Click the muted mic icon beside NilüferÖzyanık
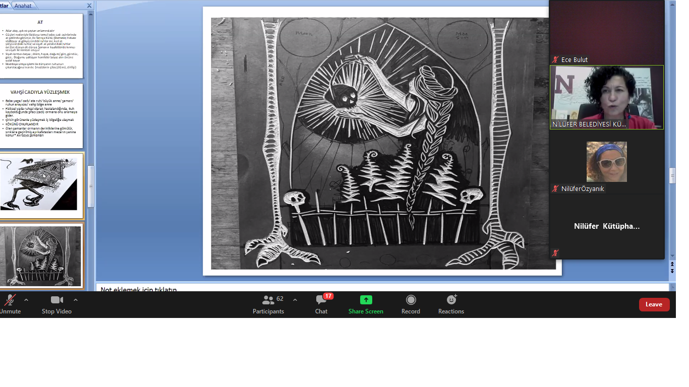Screen dimensions: 689x387 point(555,188)
